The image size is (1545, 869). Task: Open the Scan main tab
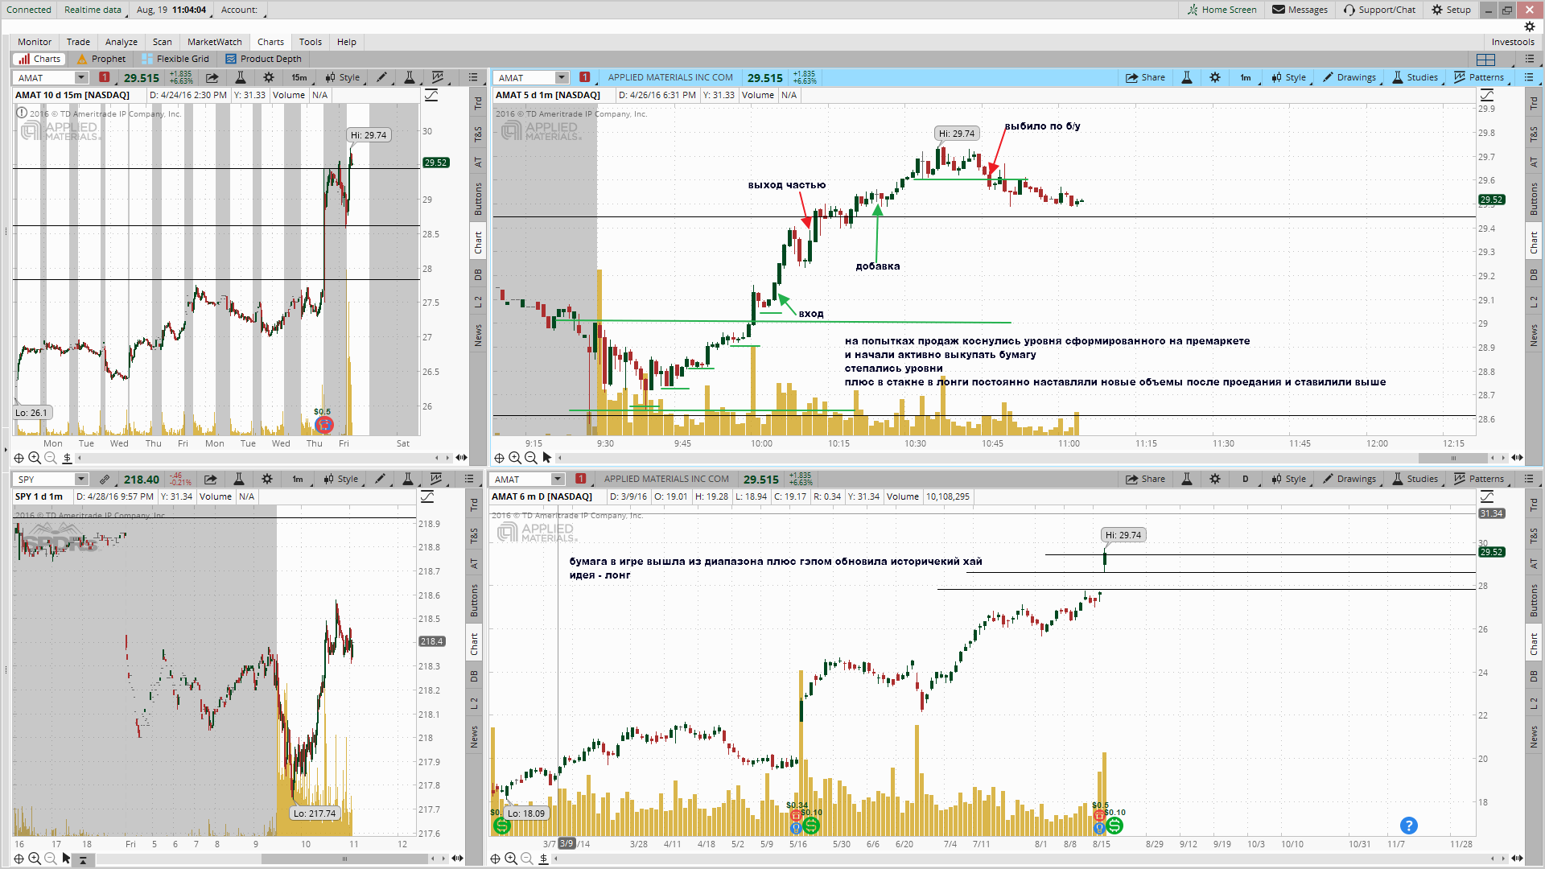(x=163, y=42)
